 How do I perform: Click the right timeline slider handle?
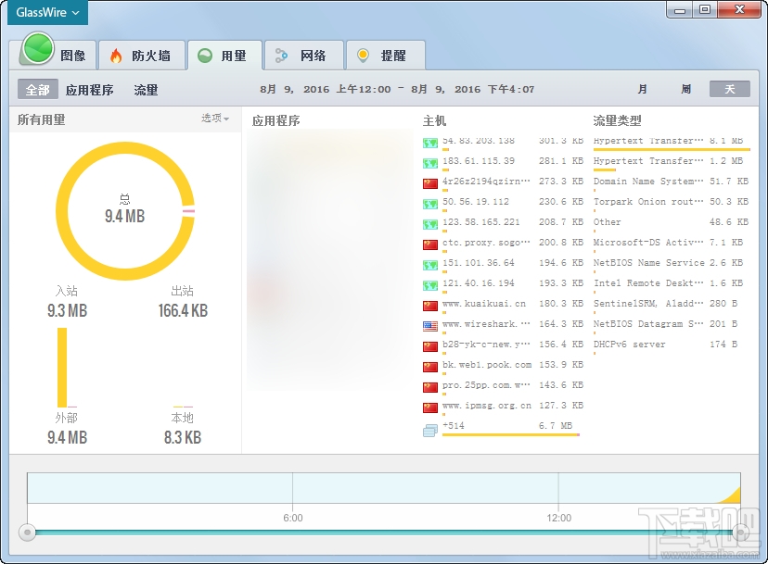point(740,533)
